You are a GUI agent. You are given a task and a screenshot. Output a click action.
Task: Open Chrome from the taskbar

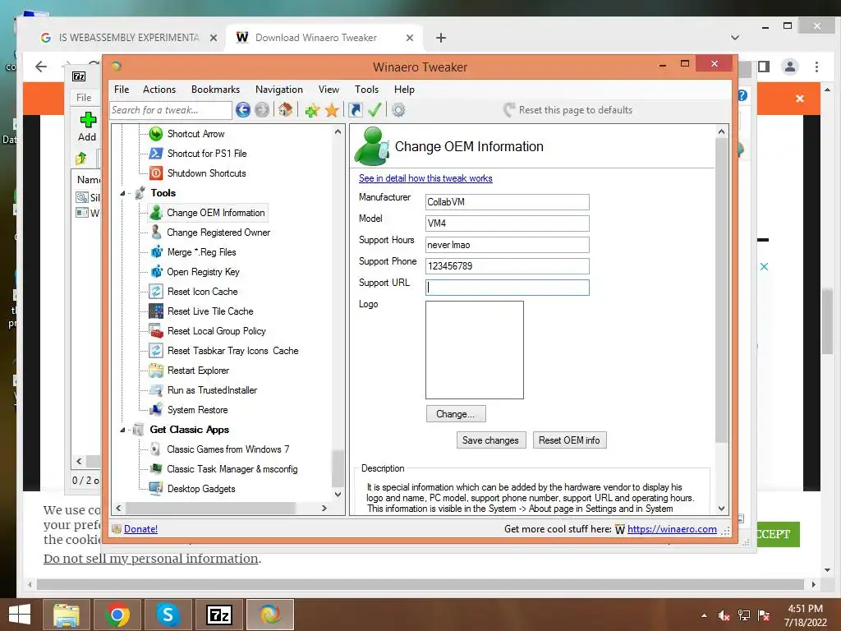click(x=117, y=615)
